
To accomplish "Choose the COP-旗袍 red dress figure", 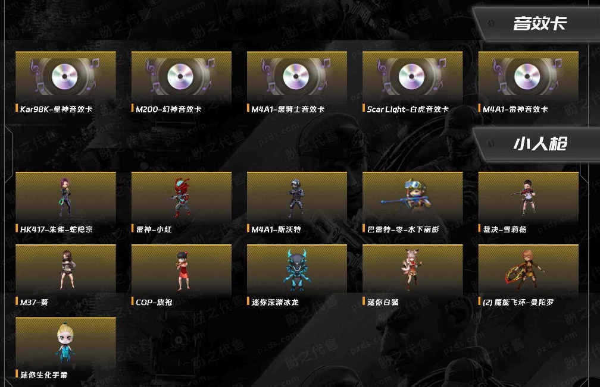I will point(182,270).
